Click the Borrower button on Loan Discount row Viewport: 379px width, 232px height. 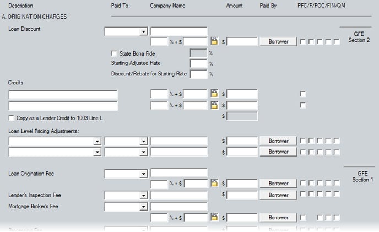click(278, 41)
